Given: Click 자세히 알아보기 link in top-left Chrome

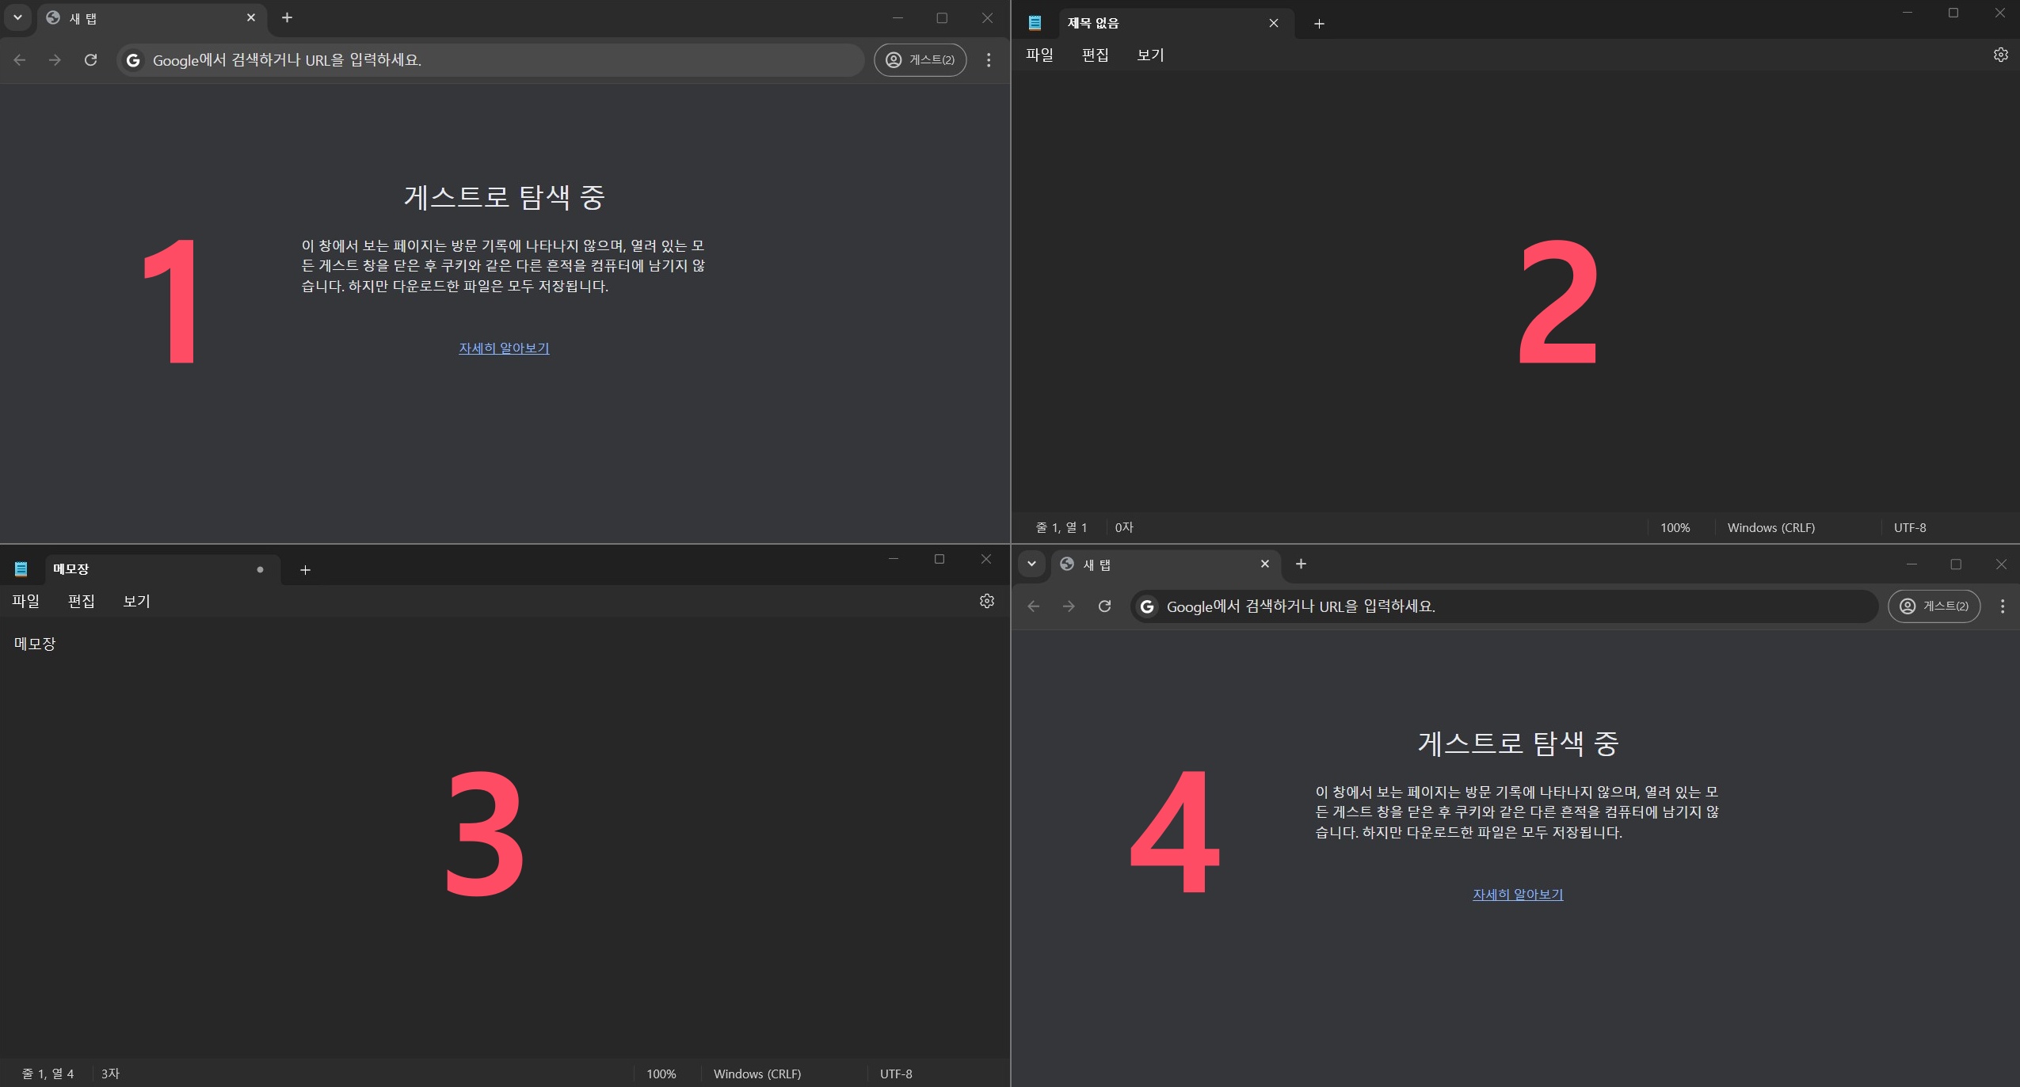Looking at the screenshot, I should click(504, 348).
